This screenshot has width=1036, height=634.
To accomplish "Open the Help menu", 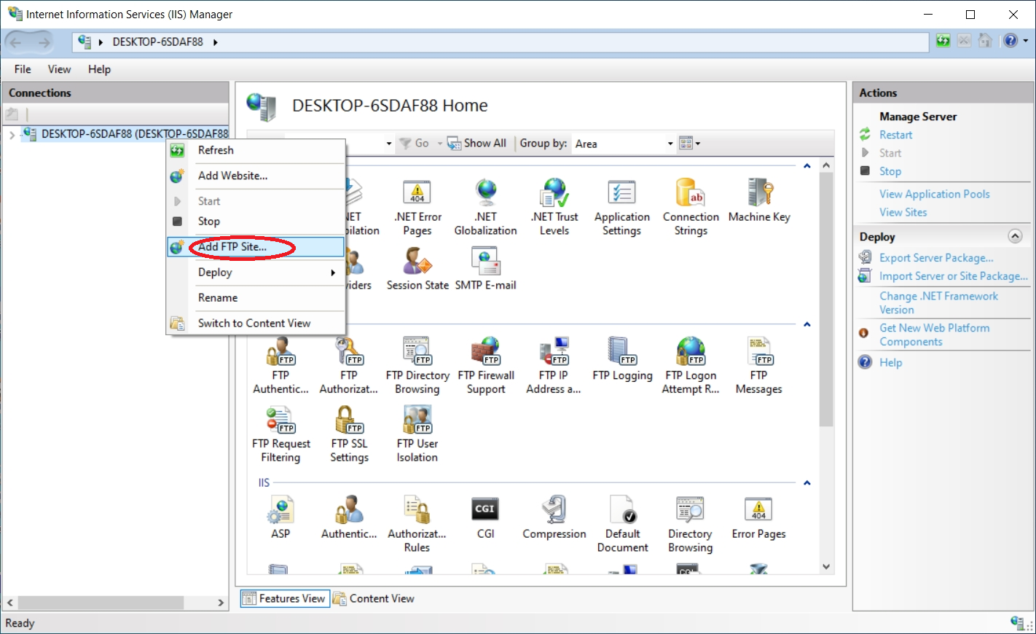I will click(99, 69).
